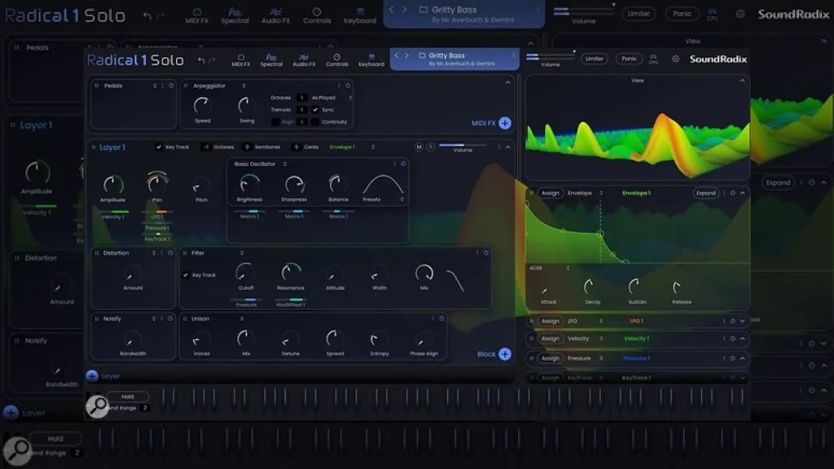Image resolution: width=834 pixels, height=469 pixels.
Task: Click the envelope Decay knob
Action: (x=591, y=287)
